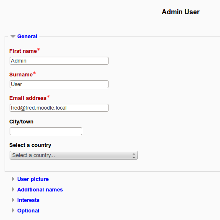Click the country dropdown stepper arrows
220x220 pixels.
pos(134,156)
